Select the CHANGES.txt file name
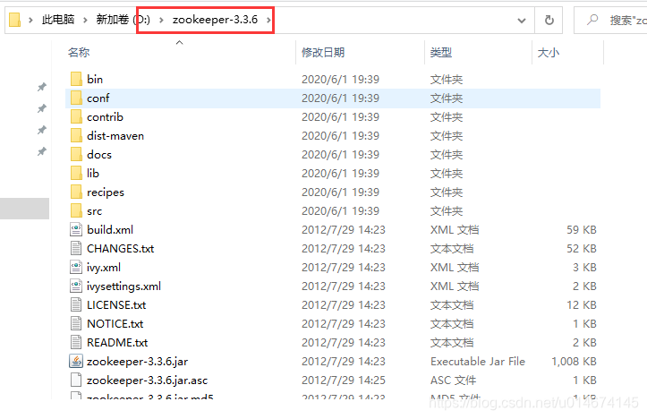647x419 pixels. tap(121, 249)
